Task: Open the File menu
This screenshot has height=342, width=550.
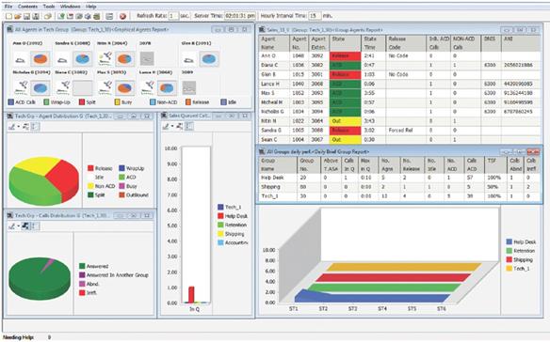Action: pos(8,7)
